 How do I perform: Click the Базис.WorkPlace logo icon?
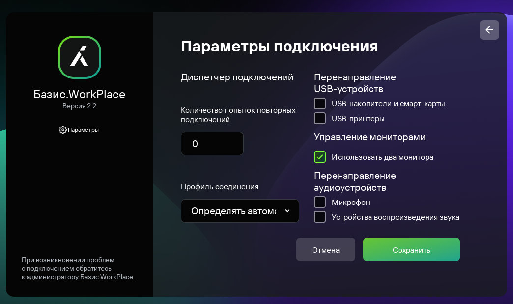[x=80, y=57]
